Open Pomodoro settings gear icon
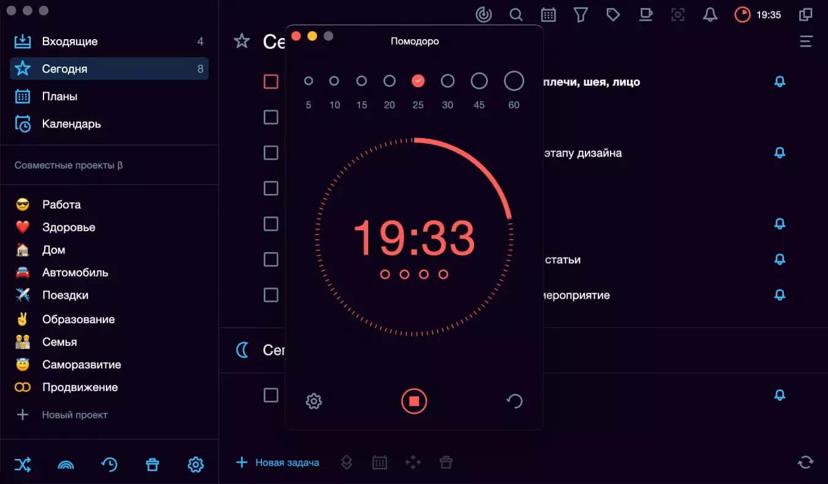The height and width of the screenshot is (484, 828). click(314, 401)
